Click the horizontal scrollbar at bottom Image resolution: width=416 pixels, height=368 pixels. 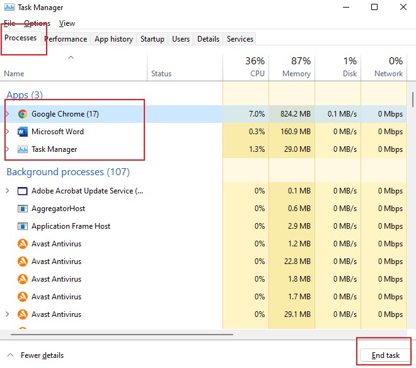[x=122, y=335]
